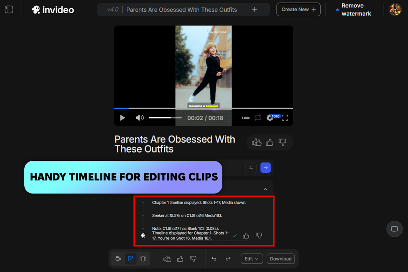The height and width of the screenshot is (272, 408).
Task: Toggle loop playback
Action: (258, 118)
